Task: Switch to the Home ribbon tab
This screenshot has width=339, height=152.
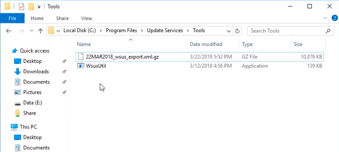Action: [x=37, y=19]
